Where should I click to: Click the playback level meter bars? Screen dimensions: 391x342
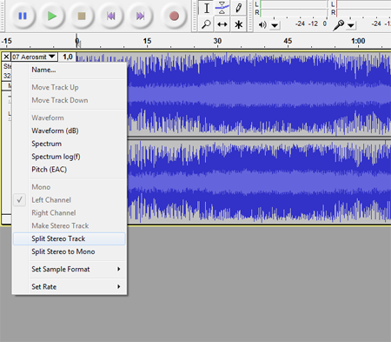coord(294,9)
